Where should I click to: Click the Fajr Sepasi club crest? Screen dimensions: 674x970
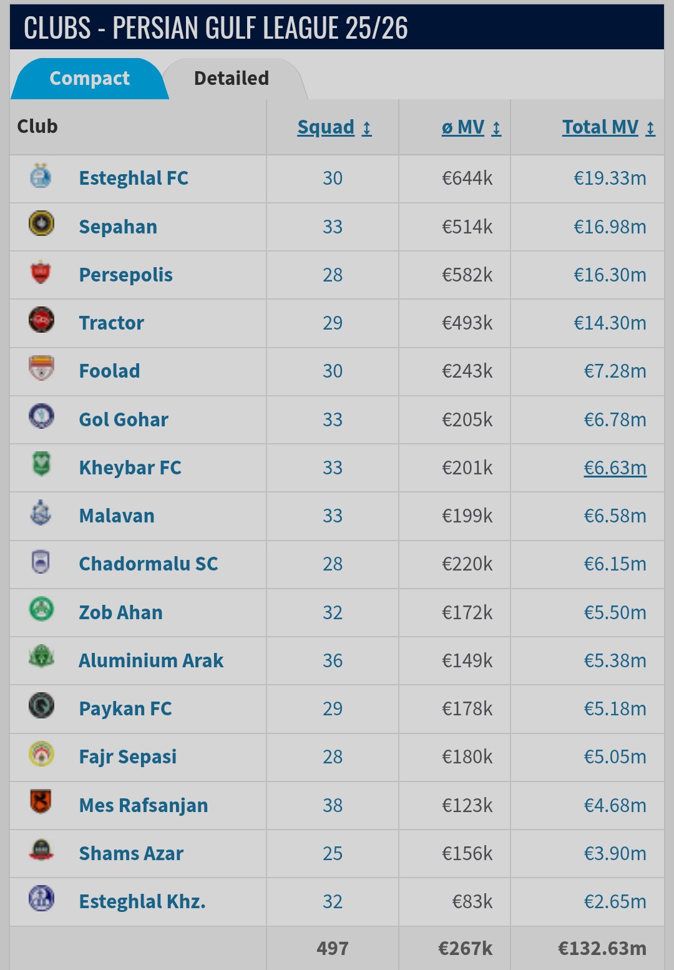coord(41,755)
